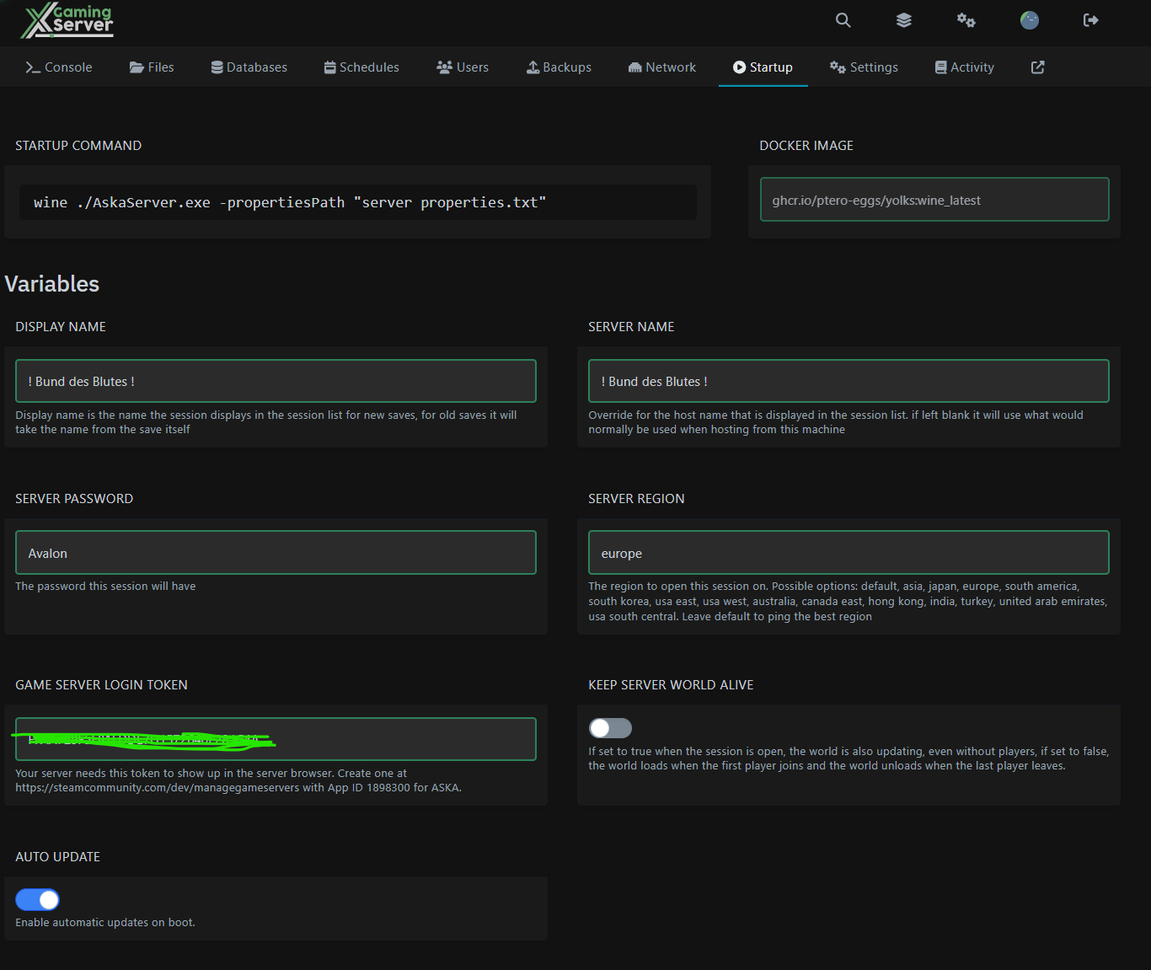The height and width of the screenshot is (970, 1151).
Task: Open Backups via the upload-cloud icon
Action: pyautogui.click(x=559, y=67)
